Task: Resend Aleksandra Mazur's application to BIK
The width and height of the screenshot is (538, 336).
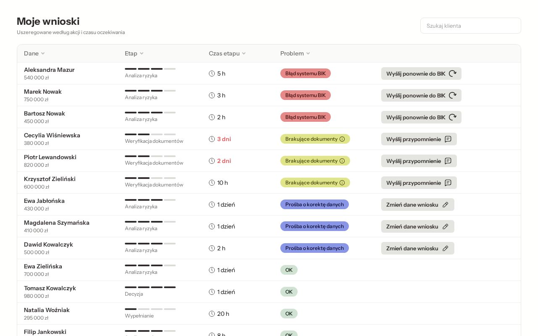Action: tap(421, 73)
